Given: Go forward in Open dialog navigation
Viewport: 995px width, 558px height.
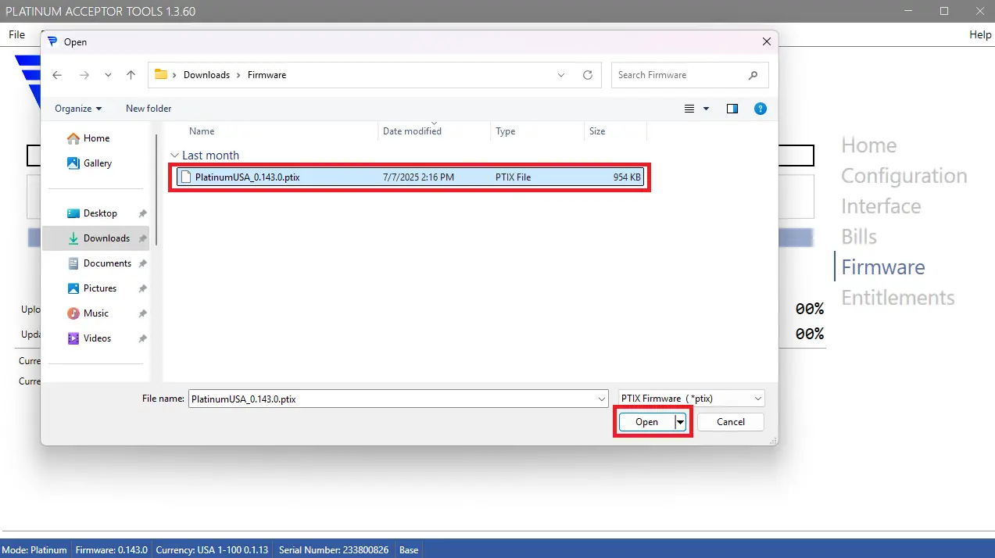Looking at the screenshot, I should tap(84, 75).
